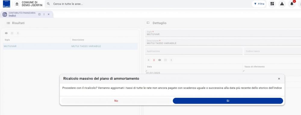Screen dimensions: 301x115
Task: Confirm the recalculation with Si
Action: [228, 101]
